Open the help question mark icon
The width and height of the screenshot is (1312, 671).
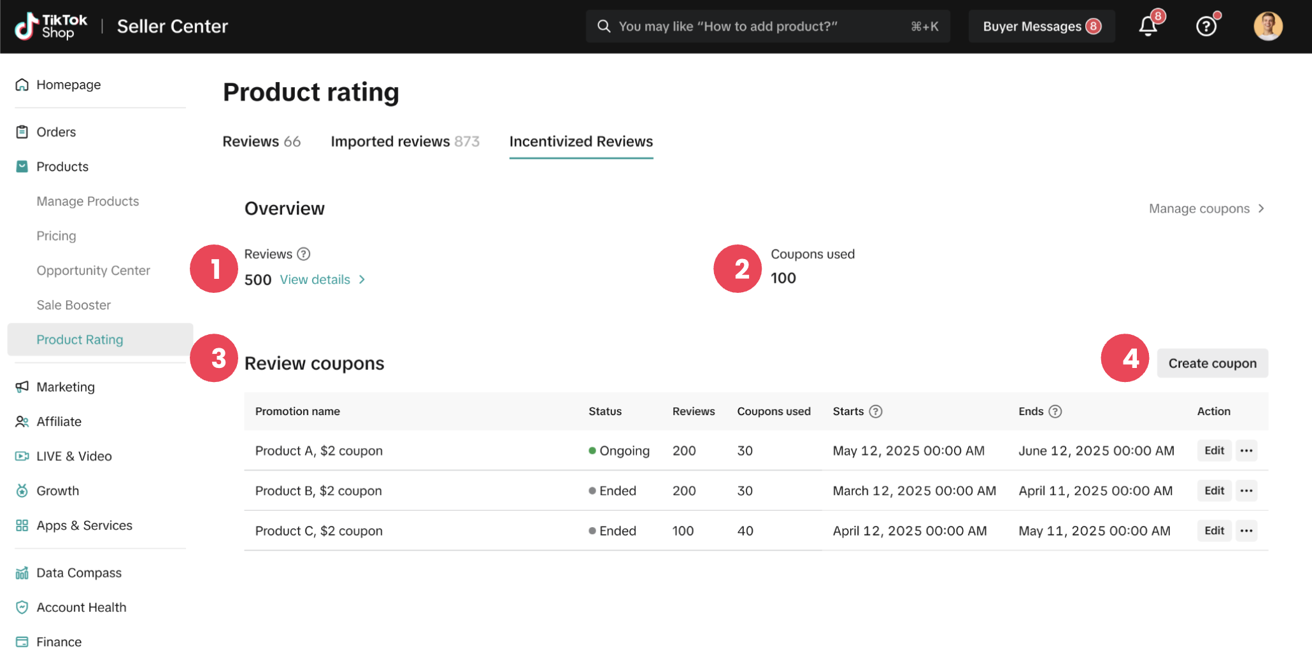click(1206, 26)
